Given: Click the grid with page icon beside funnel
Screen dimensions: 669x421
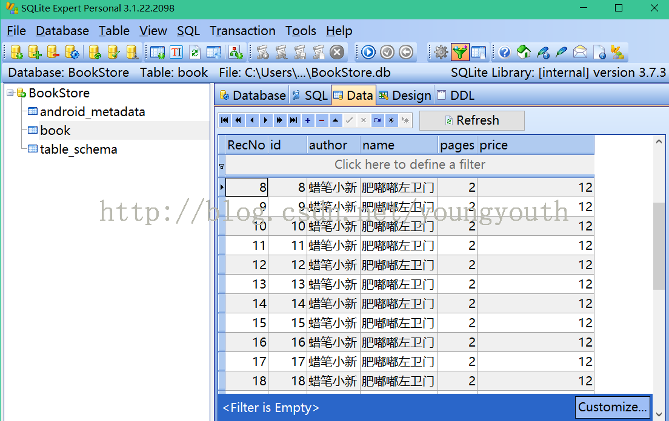Looking at the screenshot, I should point(479,53).
